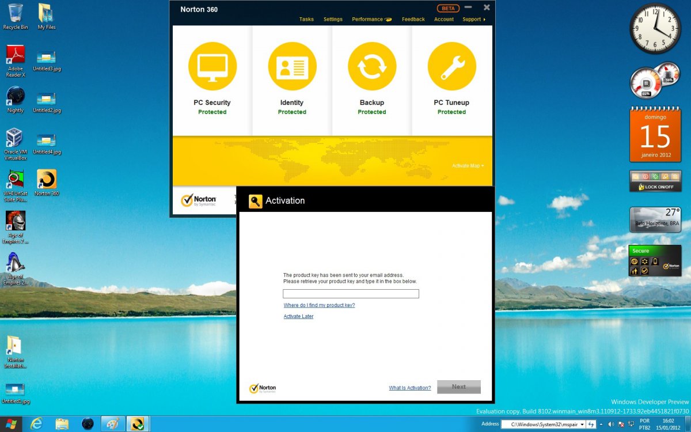Show hidden tray icons arrow

(601, 425)
